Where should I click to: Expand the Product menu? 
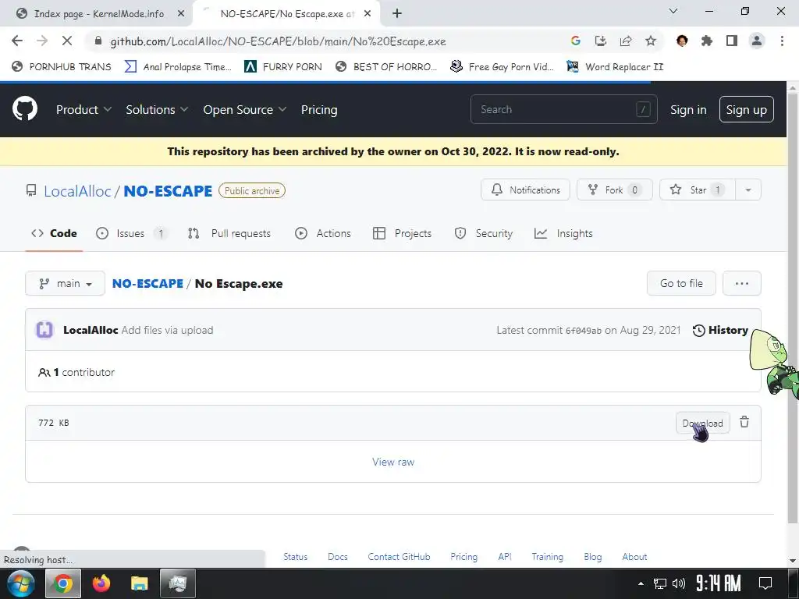(x=83, y=109)
